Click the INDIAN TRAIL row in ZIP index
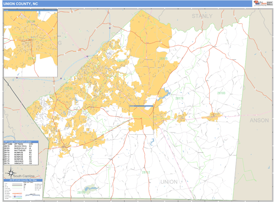Viewport: 275px width, 202px height. tap(21, 147)
